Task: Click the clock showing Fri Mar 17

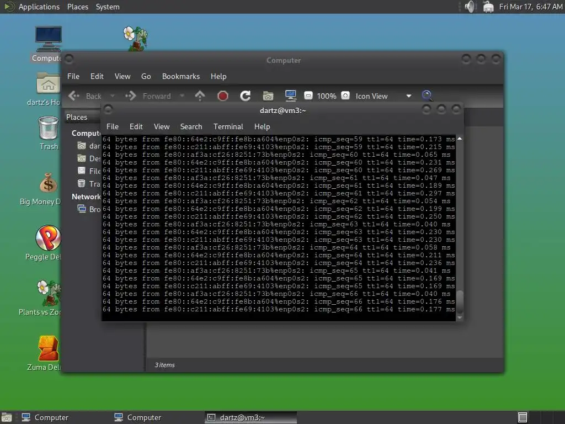Action: coord(531,7)
